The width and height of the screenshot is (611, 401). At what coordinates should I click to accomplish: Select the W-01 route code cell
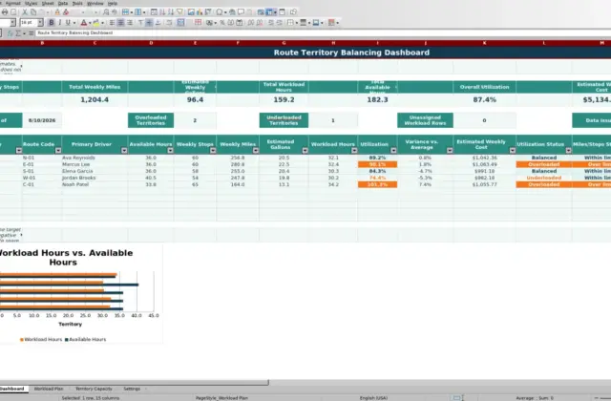point(42,178)
